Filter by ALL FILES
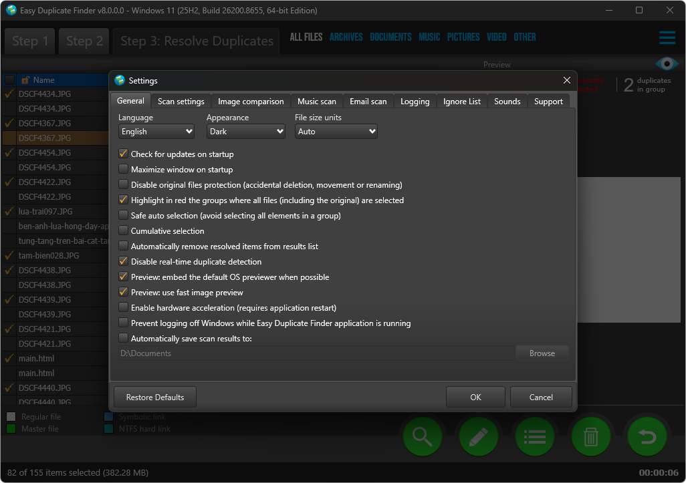 306,37
